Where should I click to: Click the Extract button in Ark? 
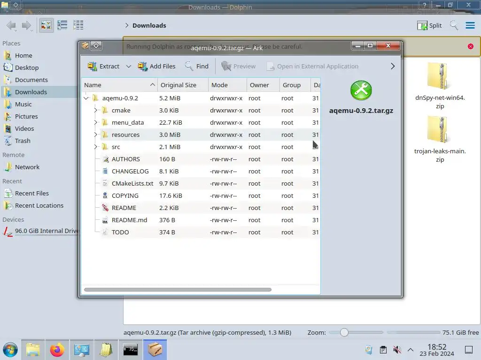click(x=103, y=66)
